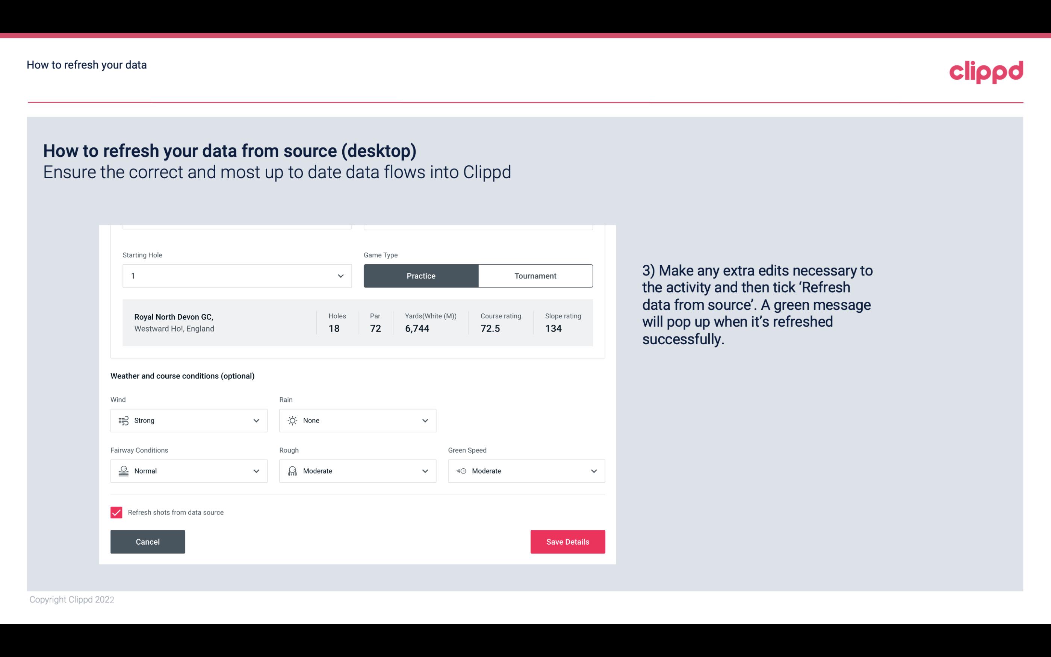Click the fairway conditions icon
Viewport: 1051px width, 657px height.
pyautogui.click(x=123, y=471)
